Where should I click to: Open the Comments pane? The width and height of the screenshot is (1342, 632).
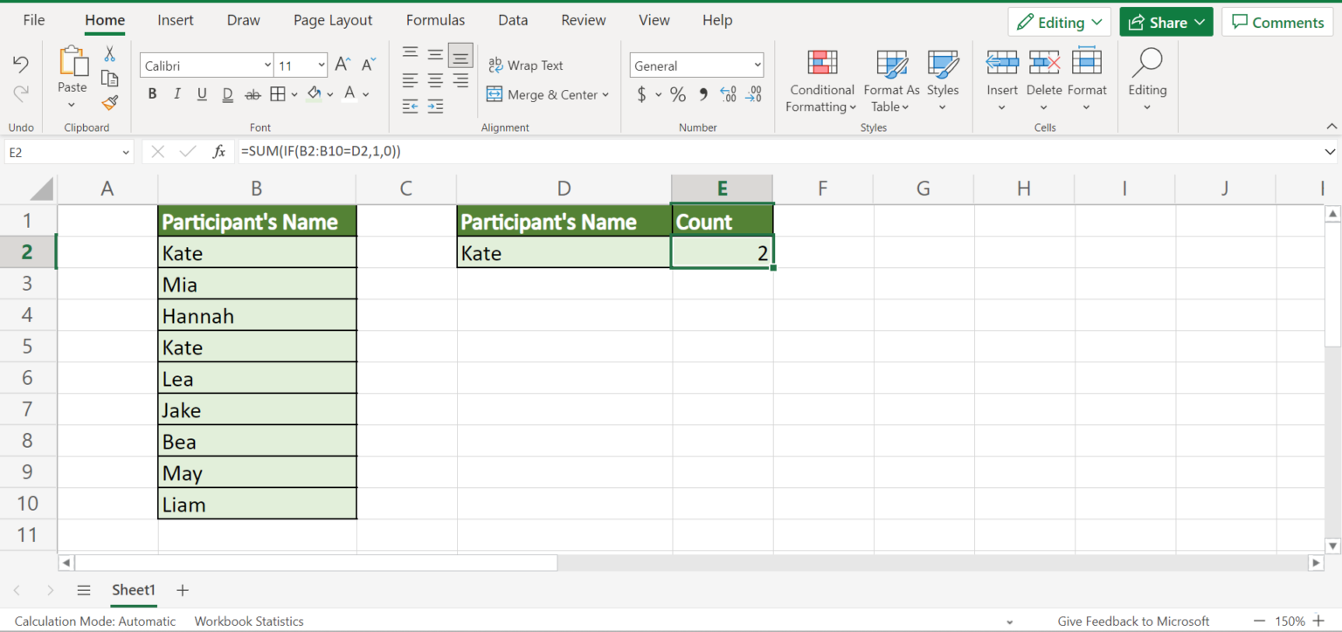click(x=1277, y=22)
